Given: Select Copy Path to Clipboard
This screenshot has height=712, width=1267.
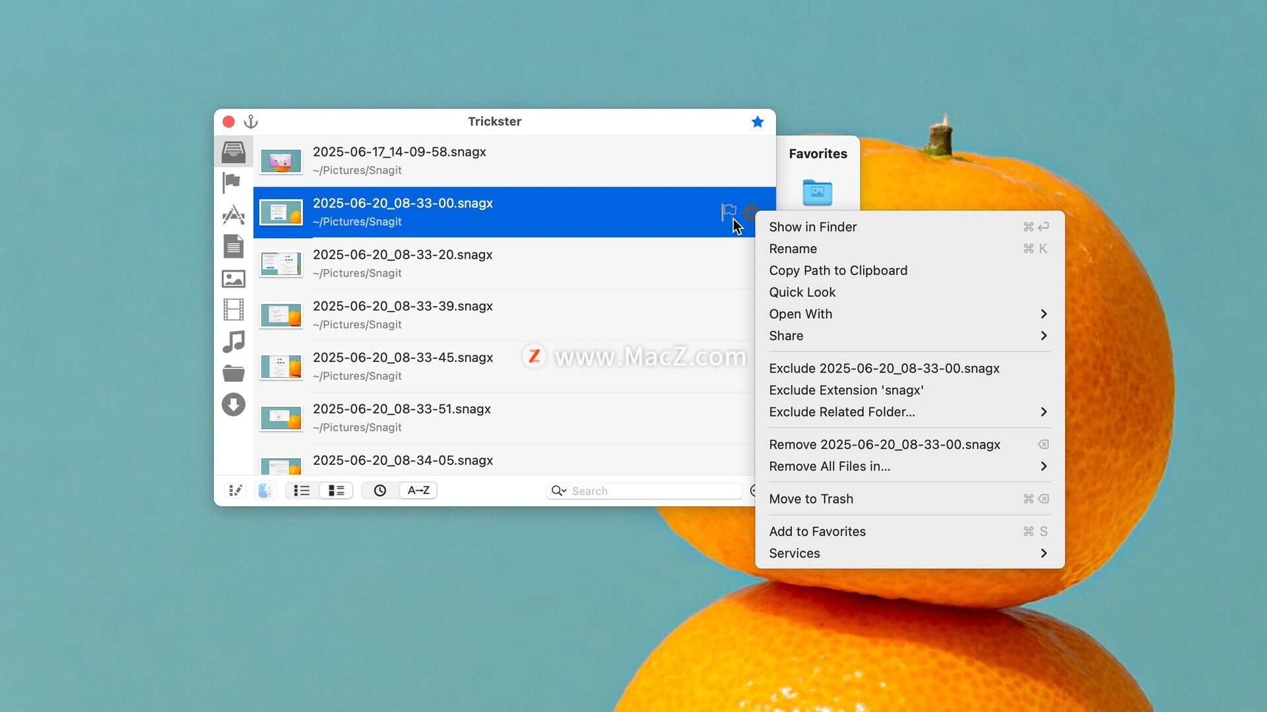Looking at the screenshot, I should click(x=910, y=270).
